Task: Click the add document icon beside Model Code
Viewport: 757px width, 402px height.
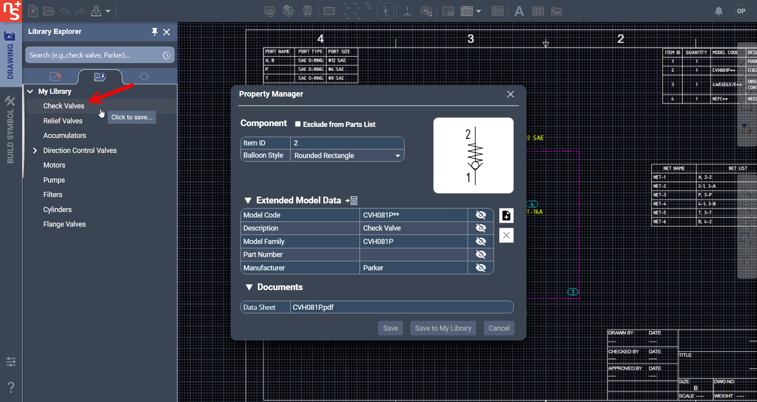Action: (x=506, y=216)
